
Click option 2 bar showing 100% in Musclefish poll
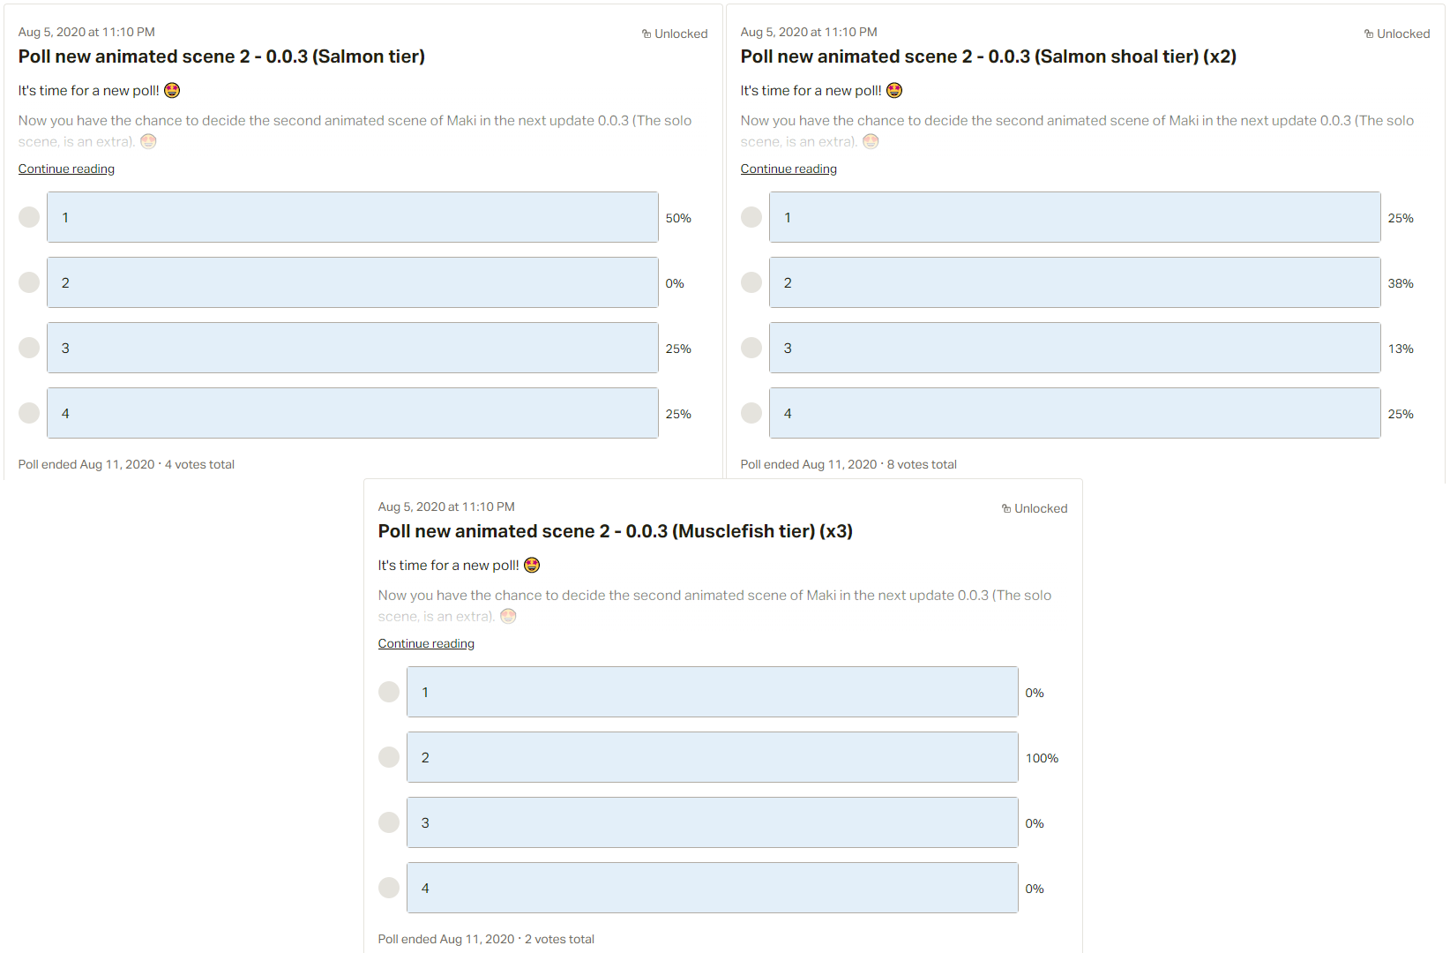pos(713,757)
